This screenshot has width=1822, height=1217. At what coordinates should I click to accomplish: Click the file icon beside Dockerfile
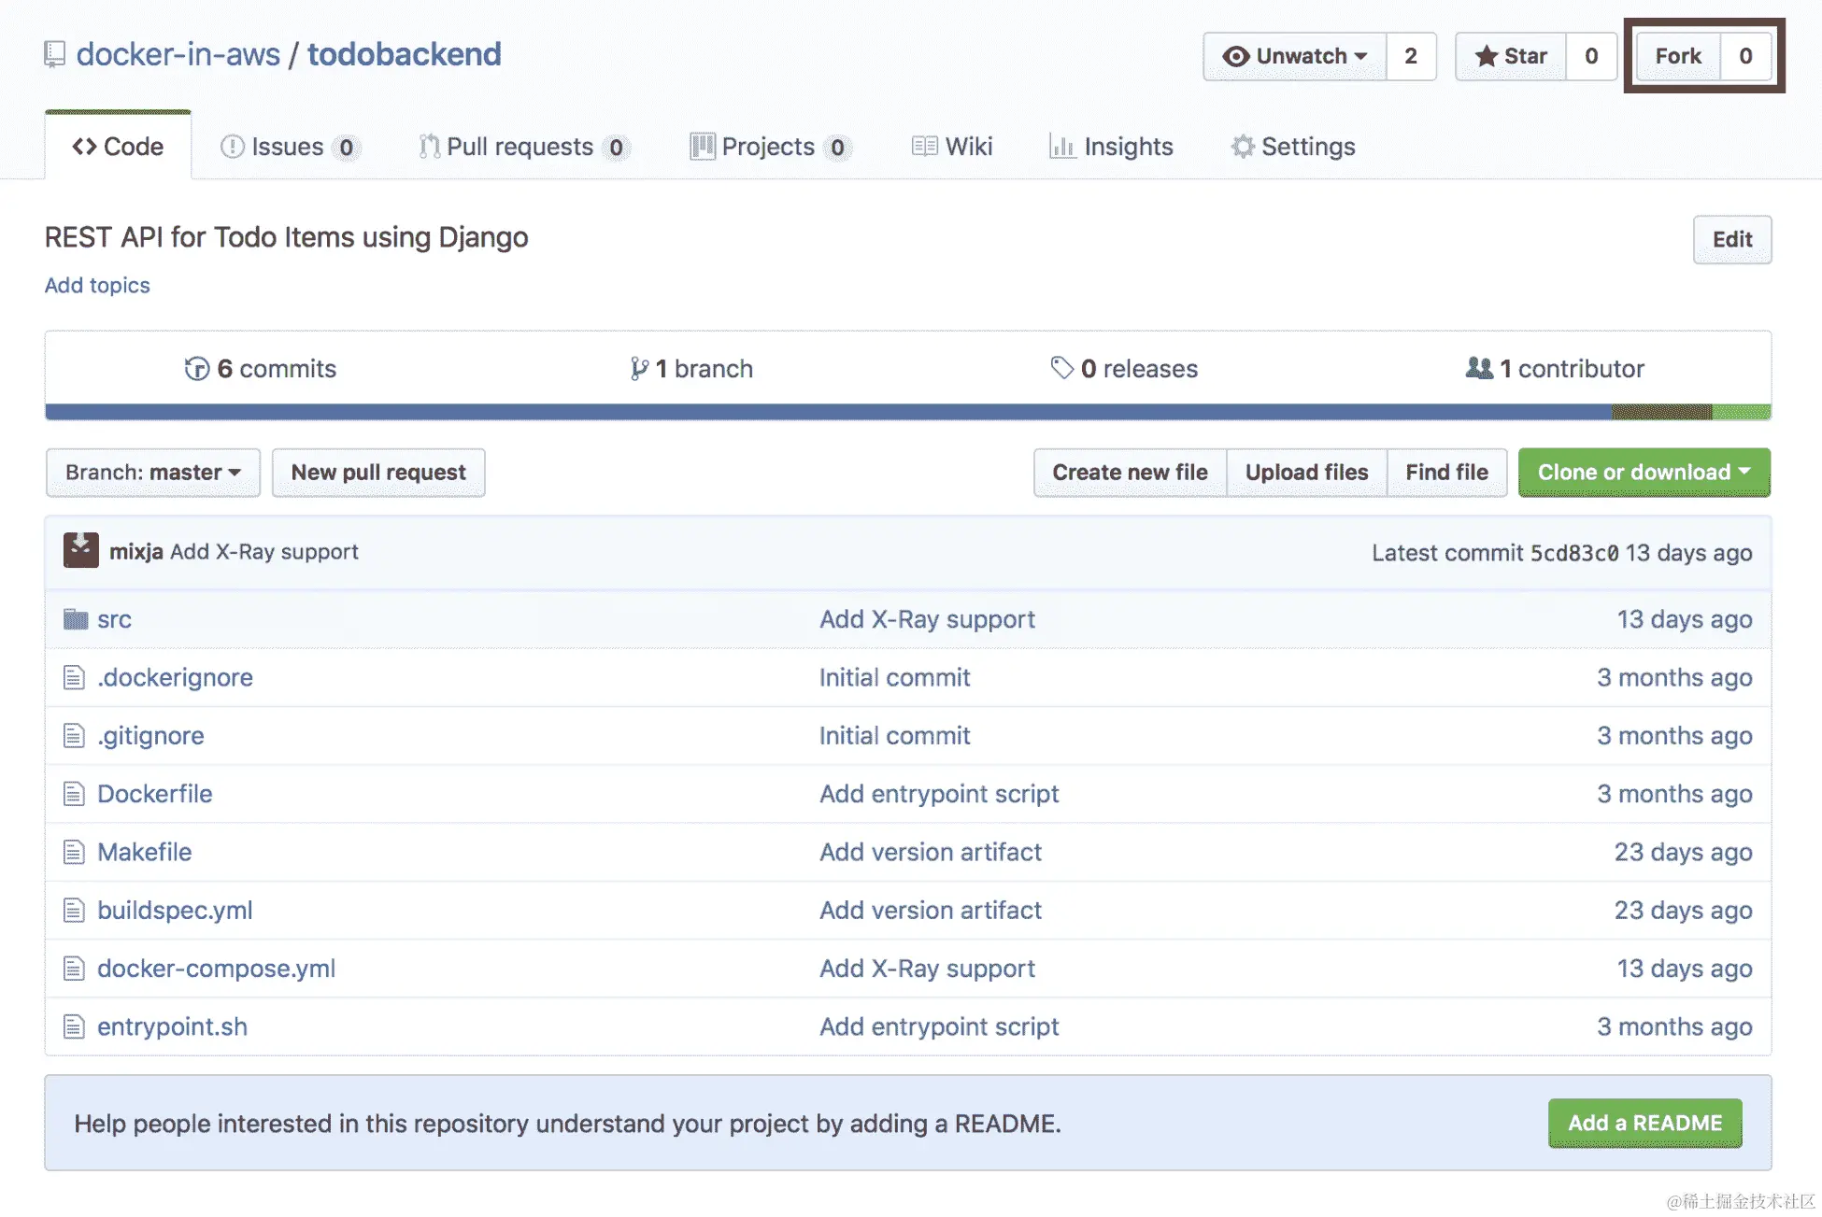[x=74, y=794]
